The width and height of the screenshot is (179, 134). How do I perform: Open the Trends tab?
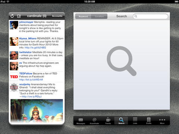[x=108, y=121]
